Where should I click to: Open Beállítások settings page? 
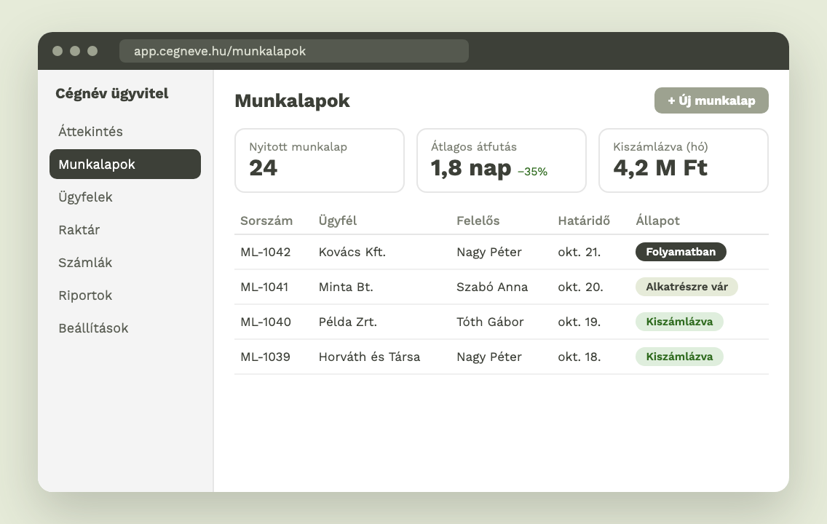point(125,327)
